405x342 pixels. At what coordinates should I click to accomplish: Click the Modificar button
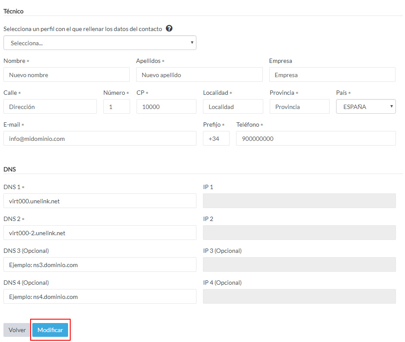click(x=50, y=330)
